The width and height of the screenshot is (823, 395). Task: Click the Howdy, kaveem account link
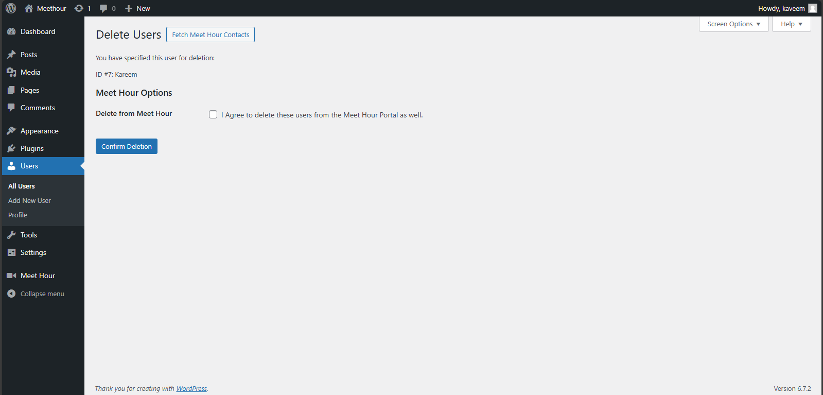point(781,8)
